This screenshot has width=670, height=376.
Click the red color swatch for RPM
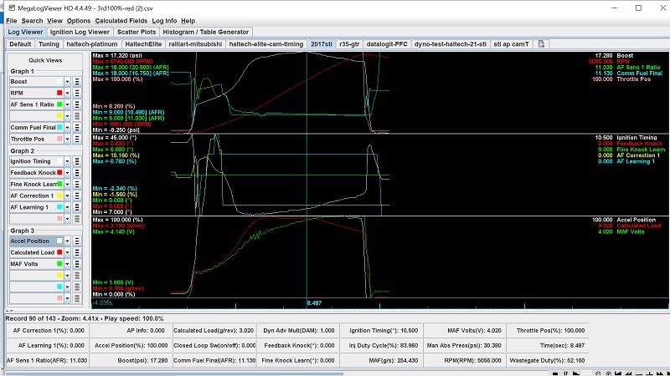click(x=59, y=93)
